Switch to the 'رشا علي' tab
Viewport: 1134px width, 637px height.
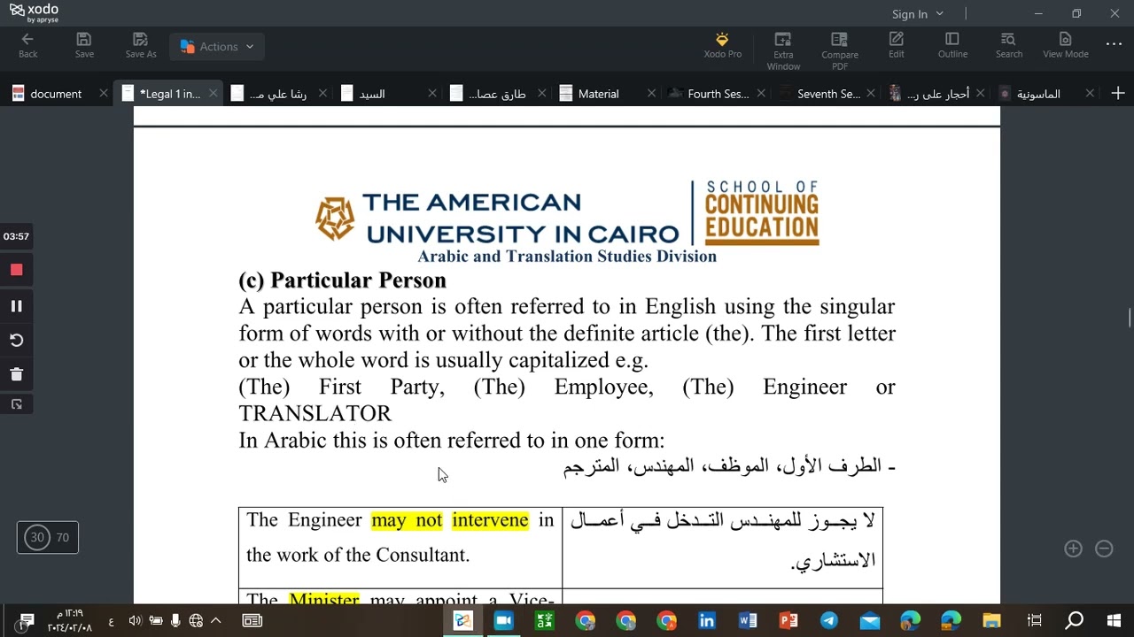[x=278, y=94]
